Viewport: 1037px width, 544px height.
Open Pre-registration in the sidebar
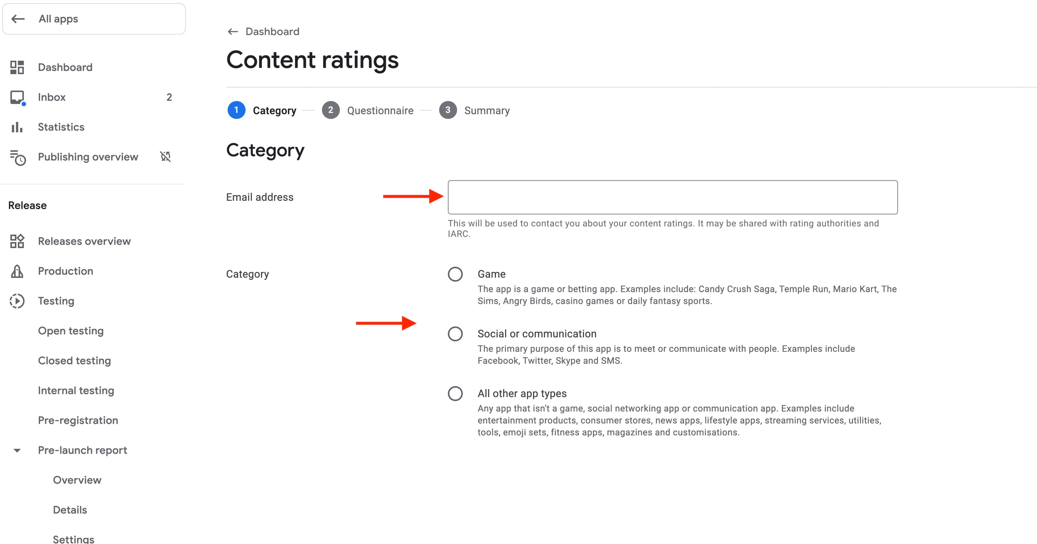[x=78, y=420]
